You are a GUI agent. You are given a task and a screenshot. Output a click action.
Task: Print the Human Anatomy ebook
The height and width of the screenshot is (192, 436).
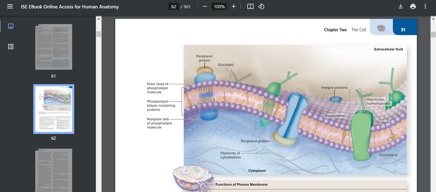point(413,6)
